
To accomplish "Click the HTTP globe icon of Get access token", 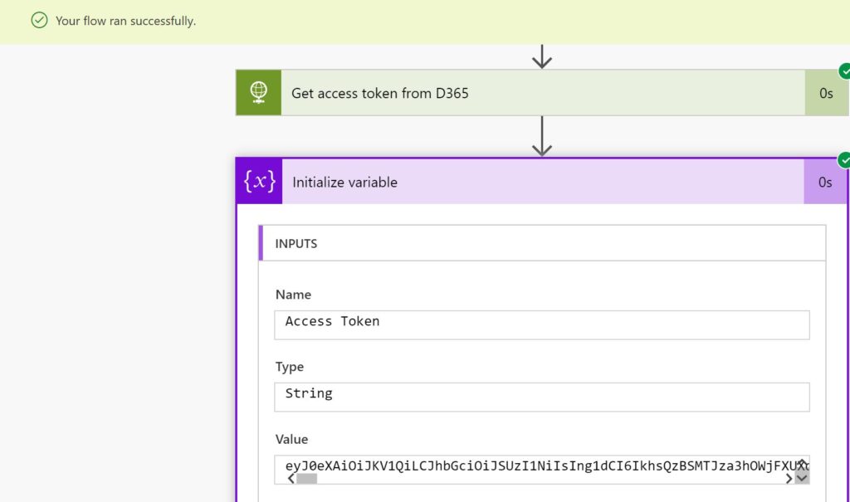I will pyautogui.click(x=259, y=93).
